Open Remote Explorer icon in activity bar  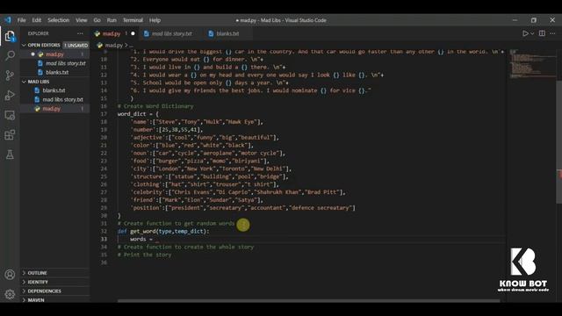tap(10, 115)
